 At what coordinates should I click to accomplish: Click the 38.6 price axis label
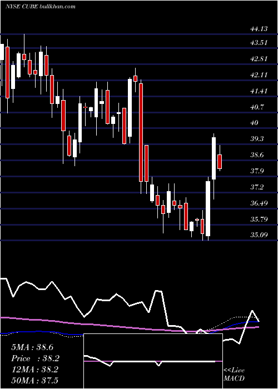[257, 155]
